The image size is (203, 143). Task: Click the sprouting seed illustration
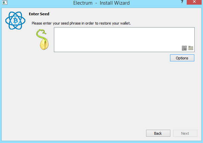coord(43,39)
